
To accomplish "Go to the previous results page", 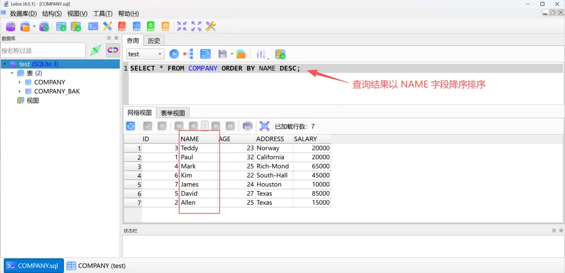I will click(193, 126).
